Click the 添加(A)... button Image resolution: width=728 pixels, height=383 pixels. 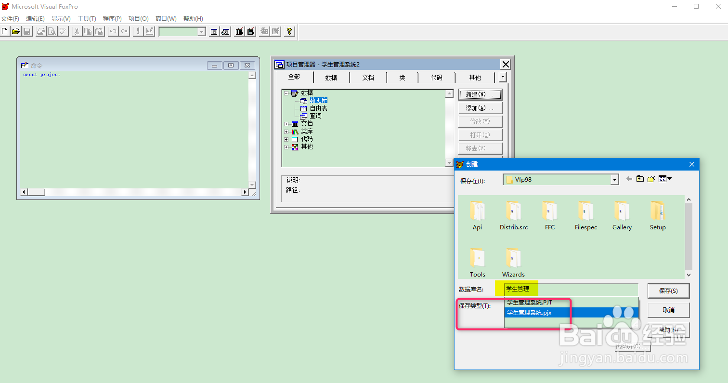coord(481,108)
